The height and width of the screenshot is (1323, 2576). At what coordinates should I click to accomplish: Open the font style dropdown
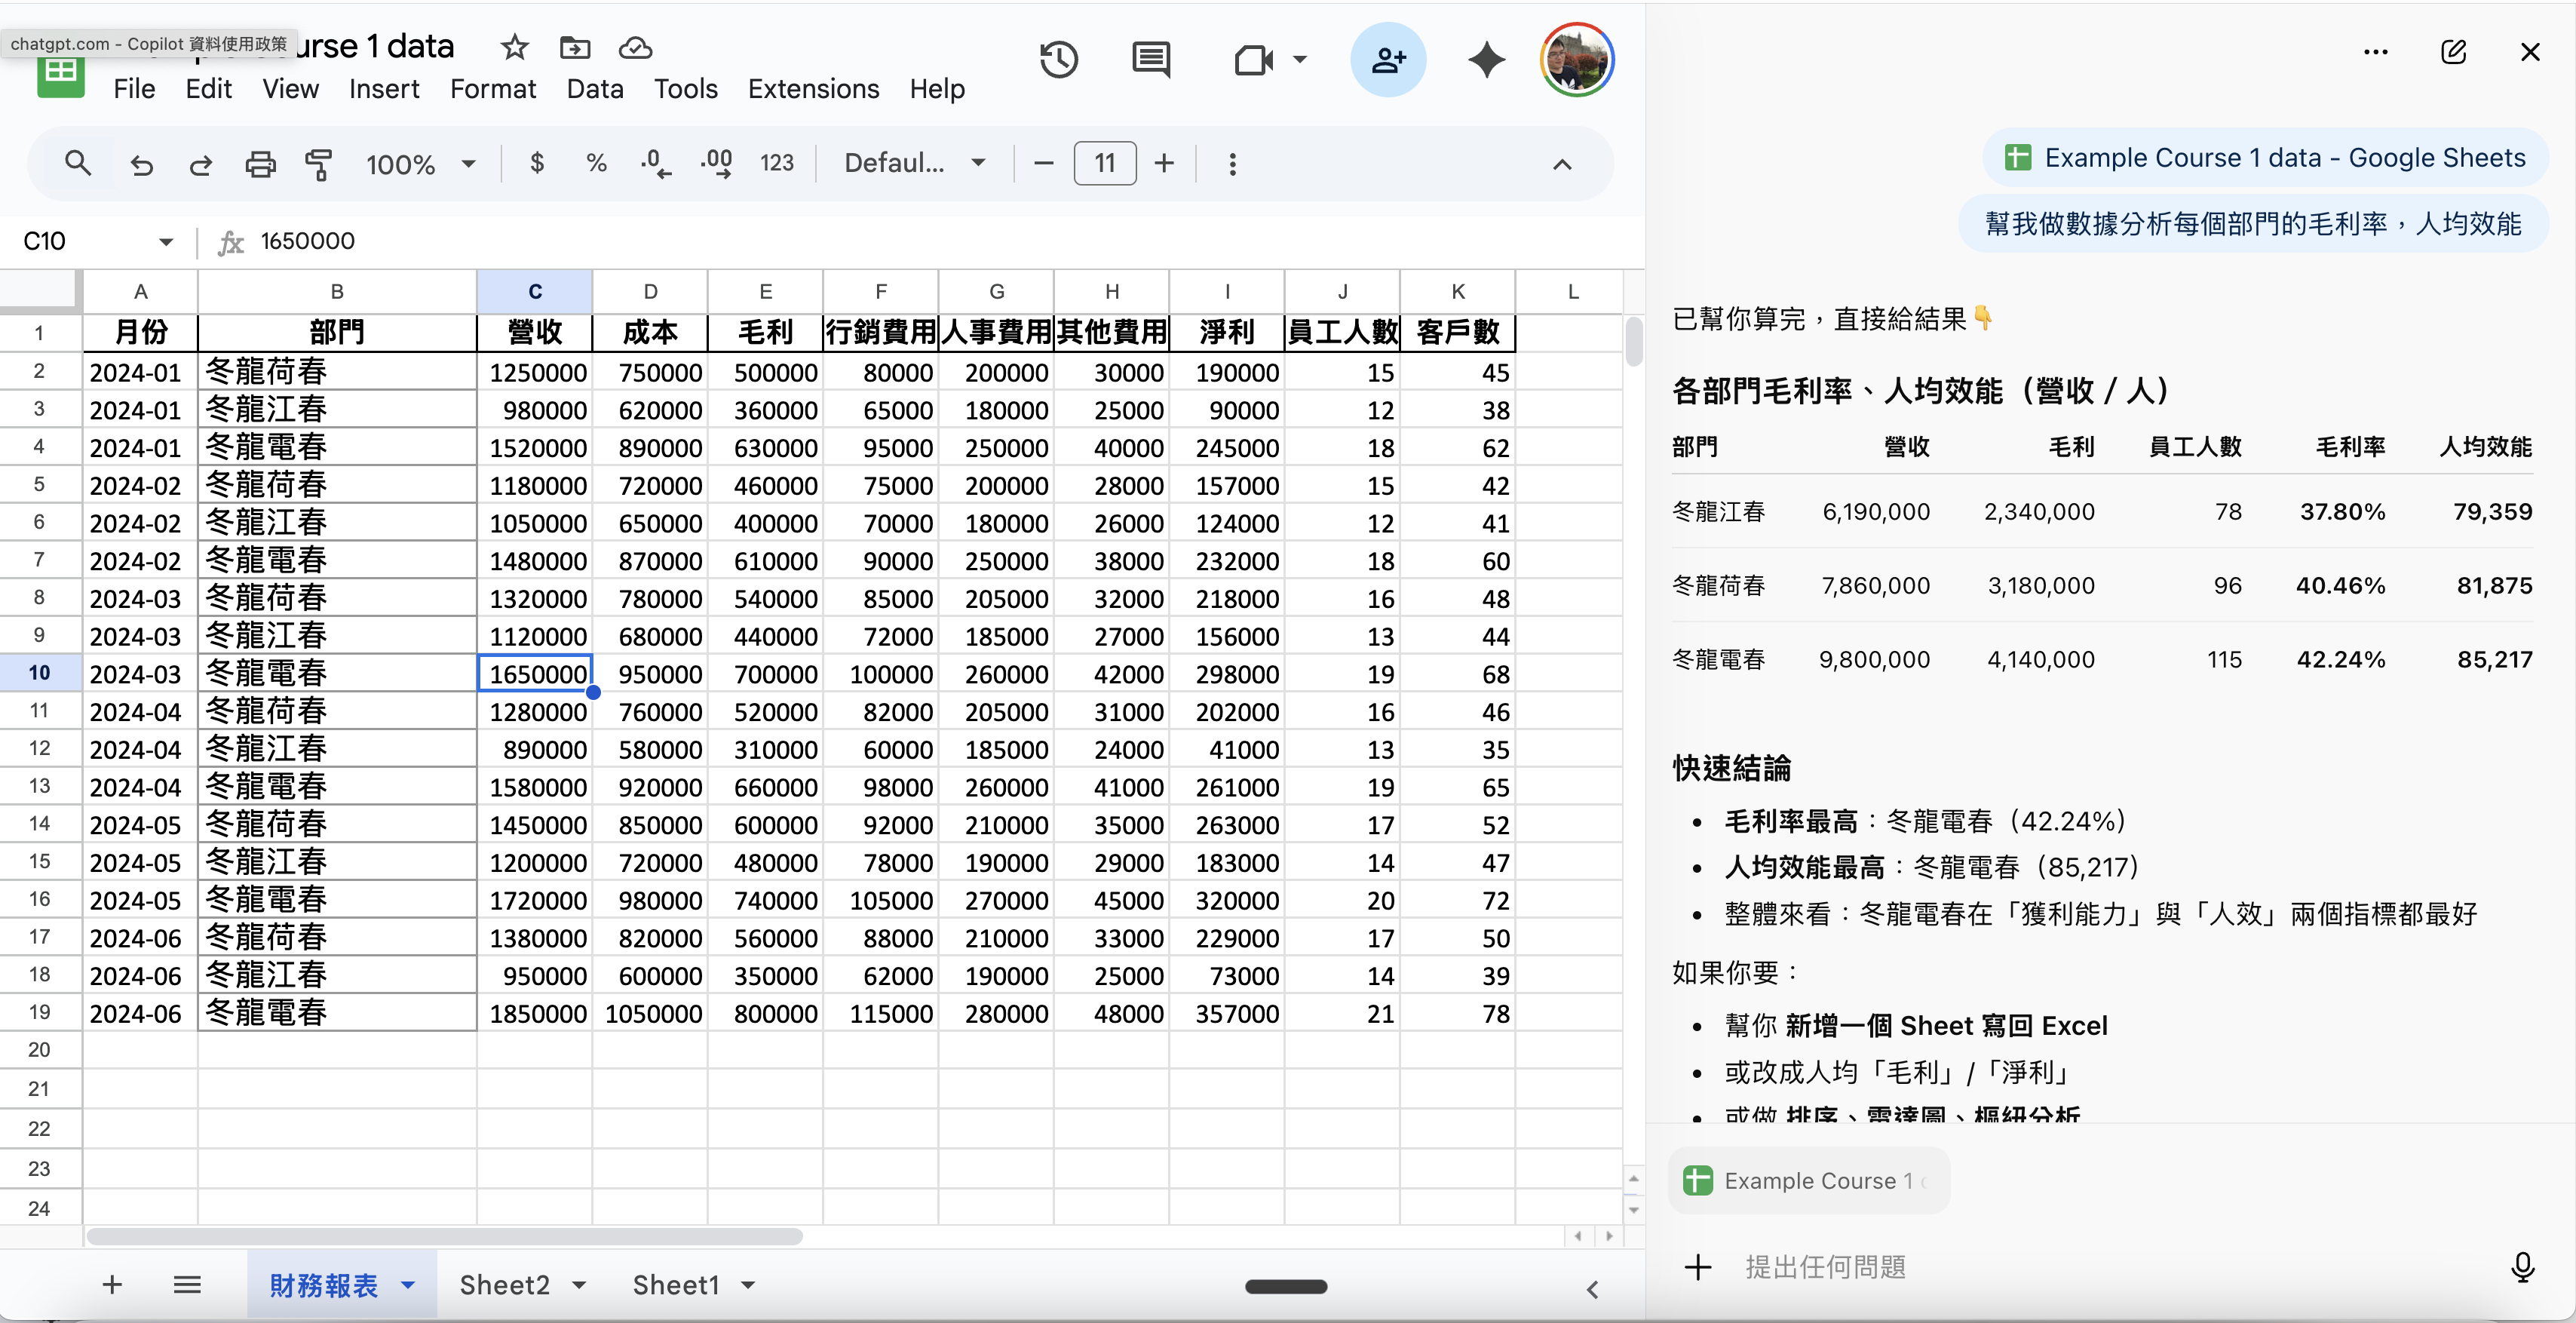[913, 162]
